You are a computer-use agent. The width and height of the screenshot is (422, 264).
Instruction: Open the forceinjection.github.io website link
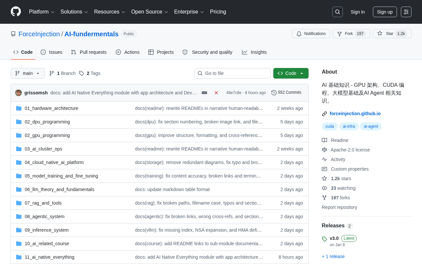pyautogui.click(x=355, y=114)
